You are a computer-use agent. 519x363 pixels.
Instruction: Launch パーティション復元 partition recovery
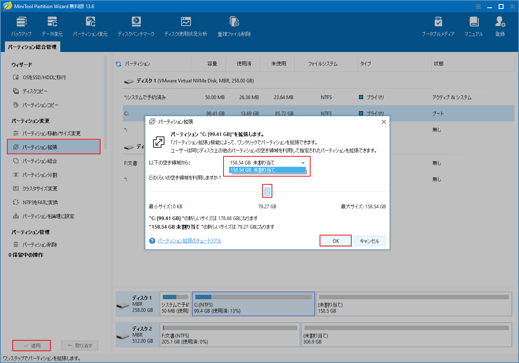pyautogui.click(x=90, y=27)
